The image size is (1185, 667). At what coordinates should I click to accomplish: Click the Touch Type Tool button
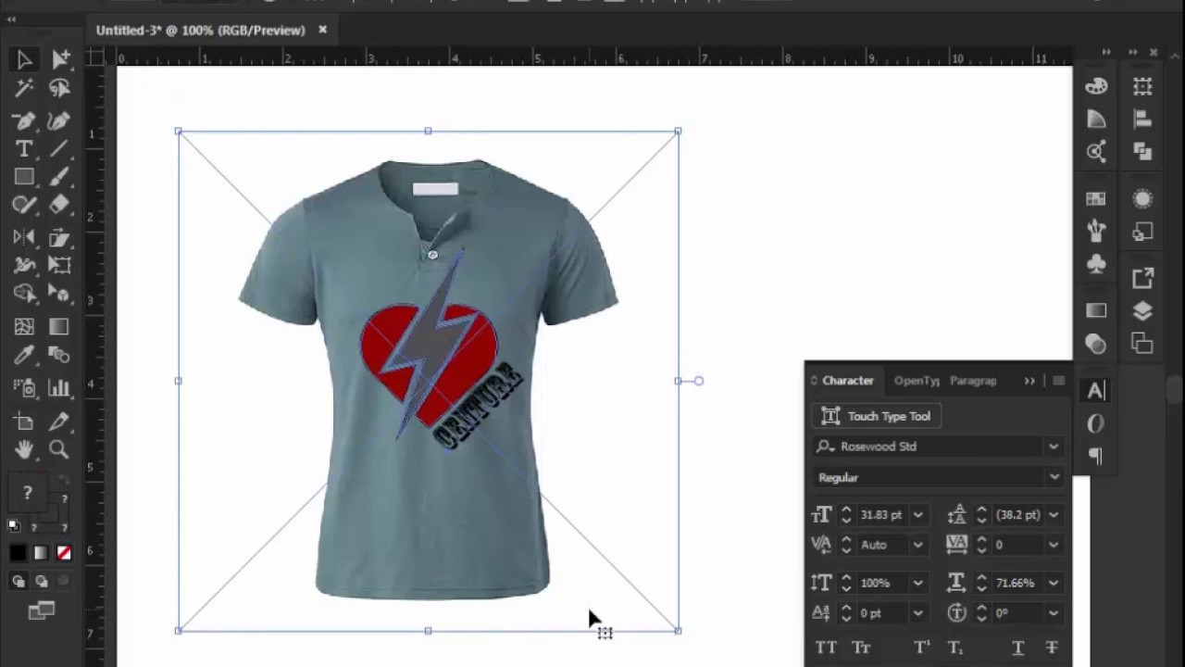[x=877, y=417]
